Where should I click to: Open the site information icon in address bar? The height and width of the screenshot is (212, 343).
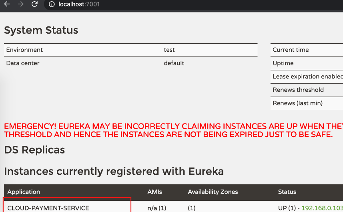pyautogui.click(x=52, y=4)
